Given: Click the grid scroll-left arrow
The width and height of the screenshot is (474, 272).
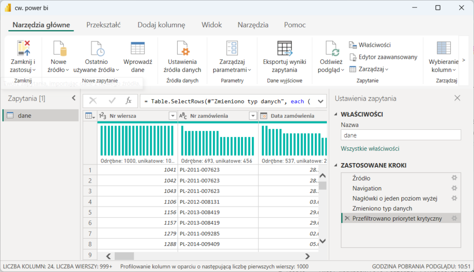Looking at the screenshot, I should coord(108,256).
